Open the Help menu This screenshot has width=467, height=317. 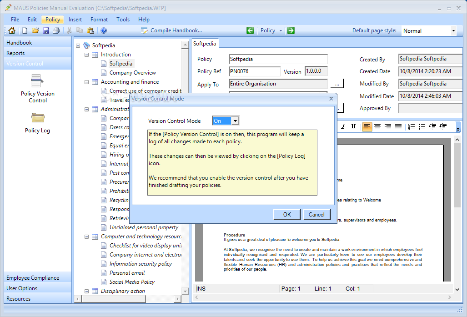coord(144,20)
